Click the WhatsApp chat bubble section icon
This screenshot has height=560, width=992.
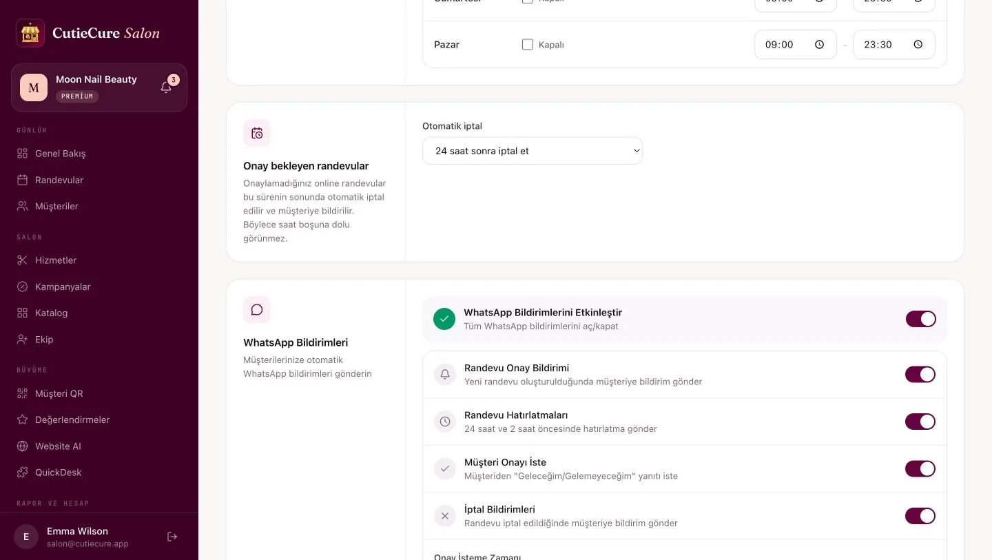[257, 310]
